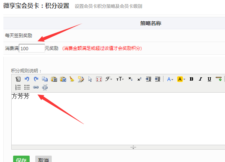Paste as plain text icon
The height and width of the screenshot is (162, 225).
click(x=54, y=79)
